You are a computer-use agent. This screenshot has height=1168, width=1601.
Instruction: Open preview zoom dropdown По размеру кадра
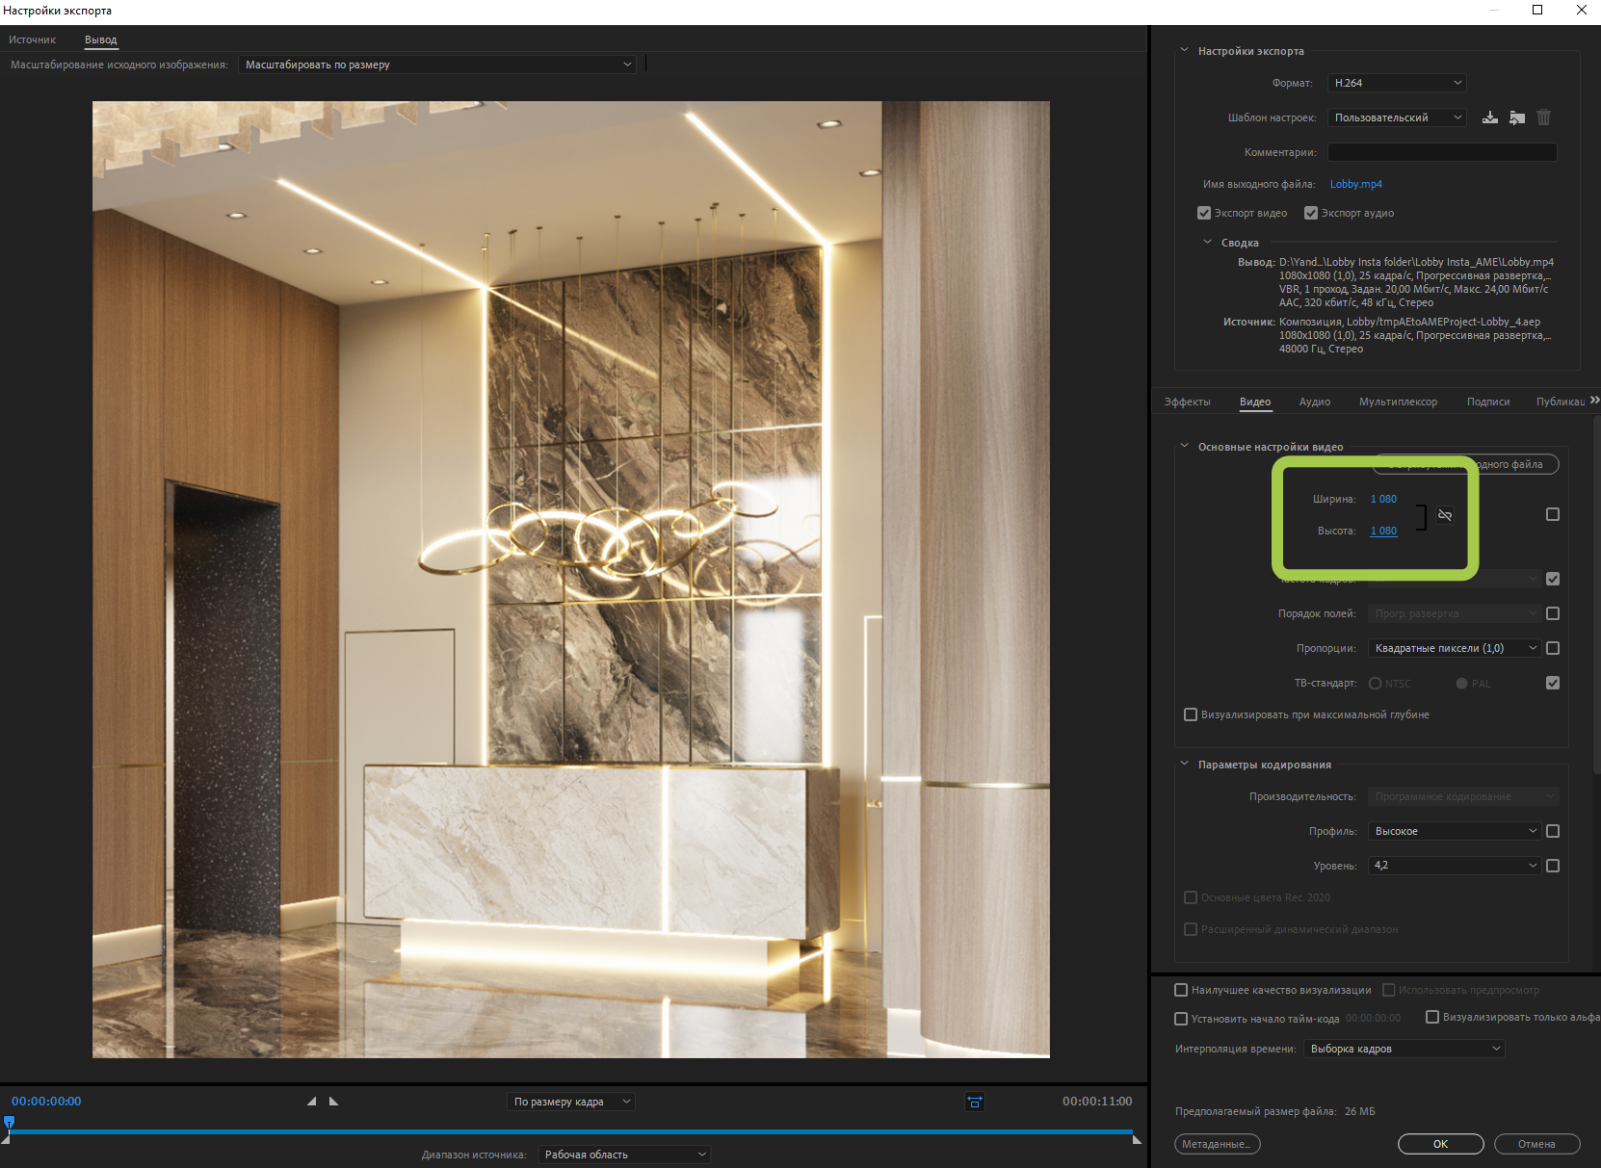571,1102
